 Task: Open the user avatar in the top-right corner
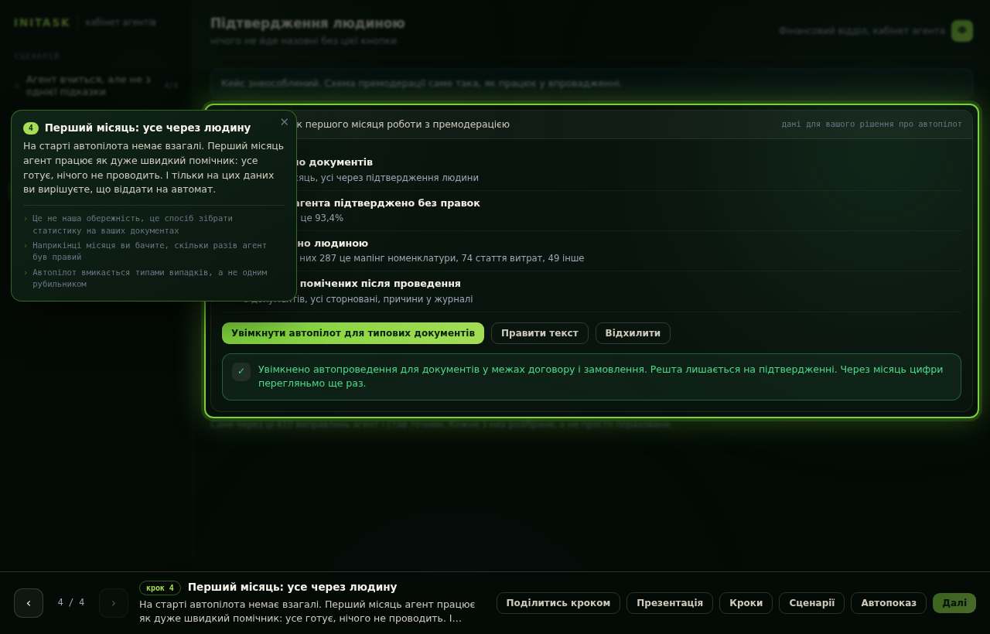[x=962, y=31]
